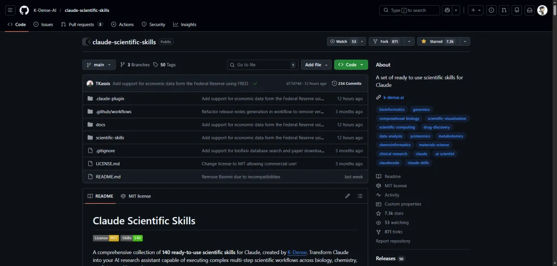The height and width of the screenshot is (266, 557).
Task: Open the Copilot icon in header
Action: (x=447, y=10)
